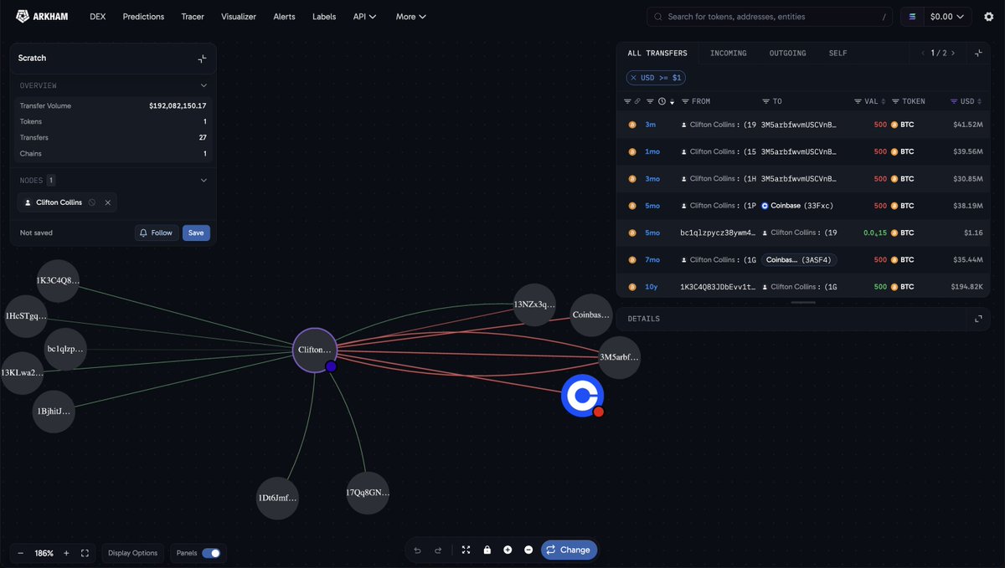Zoom out with the minus beside 186%
This screenshot has width=1005, height=568.
[21, 553]
